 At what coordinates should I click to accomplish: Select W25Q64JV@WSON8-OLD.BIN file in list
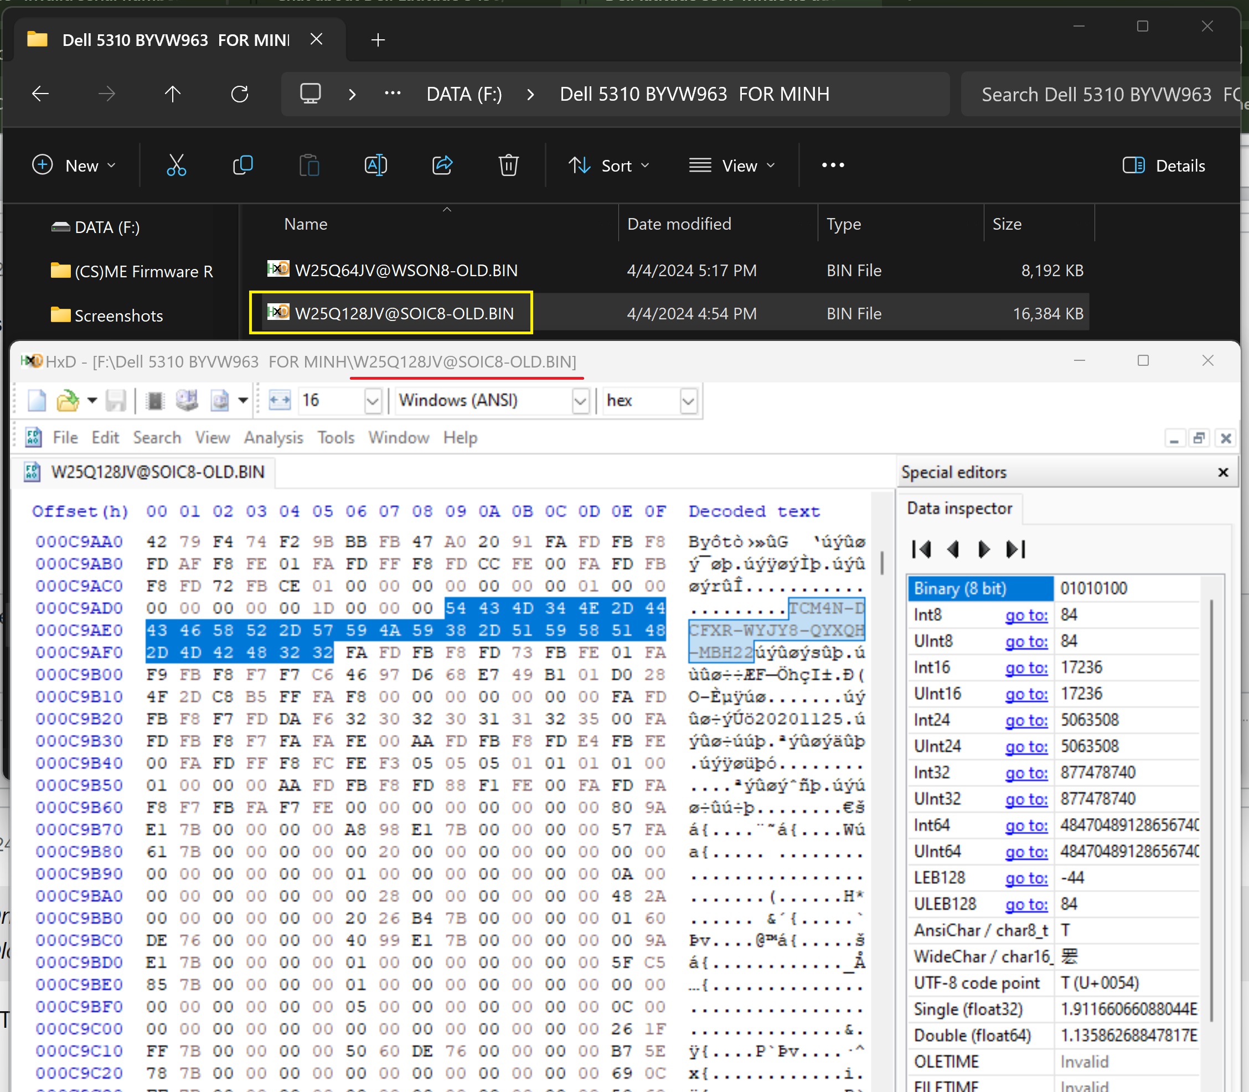[406, 271]
